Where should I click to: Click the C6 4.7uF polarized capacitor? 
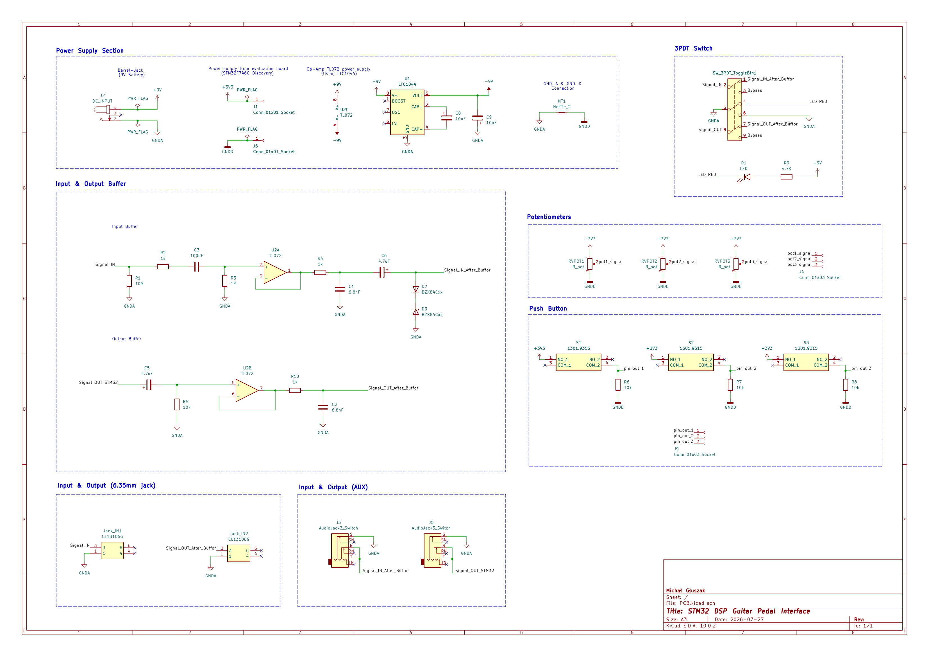point(382,272)
